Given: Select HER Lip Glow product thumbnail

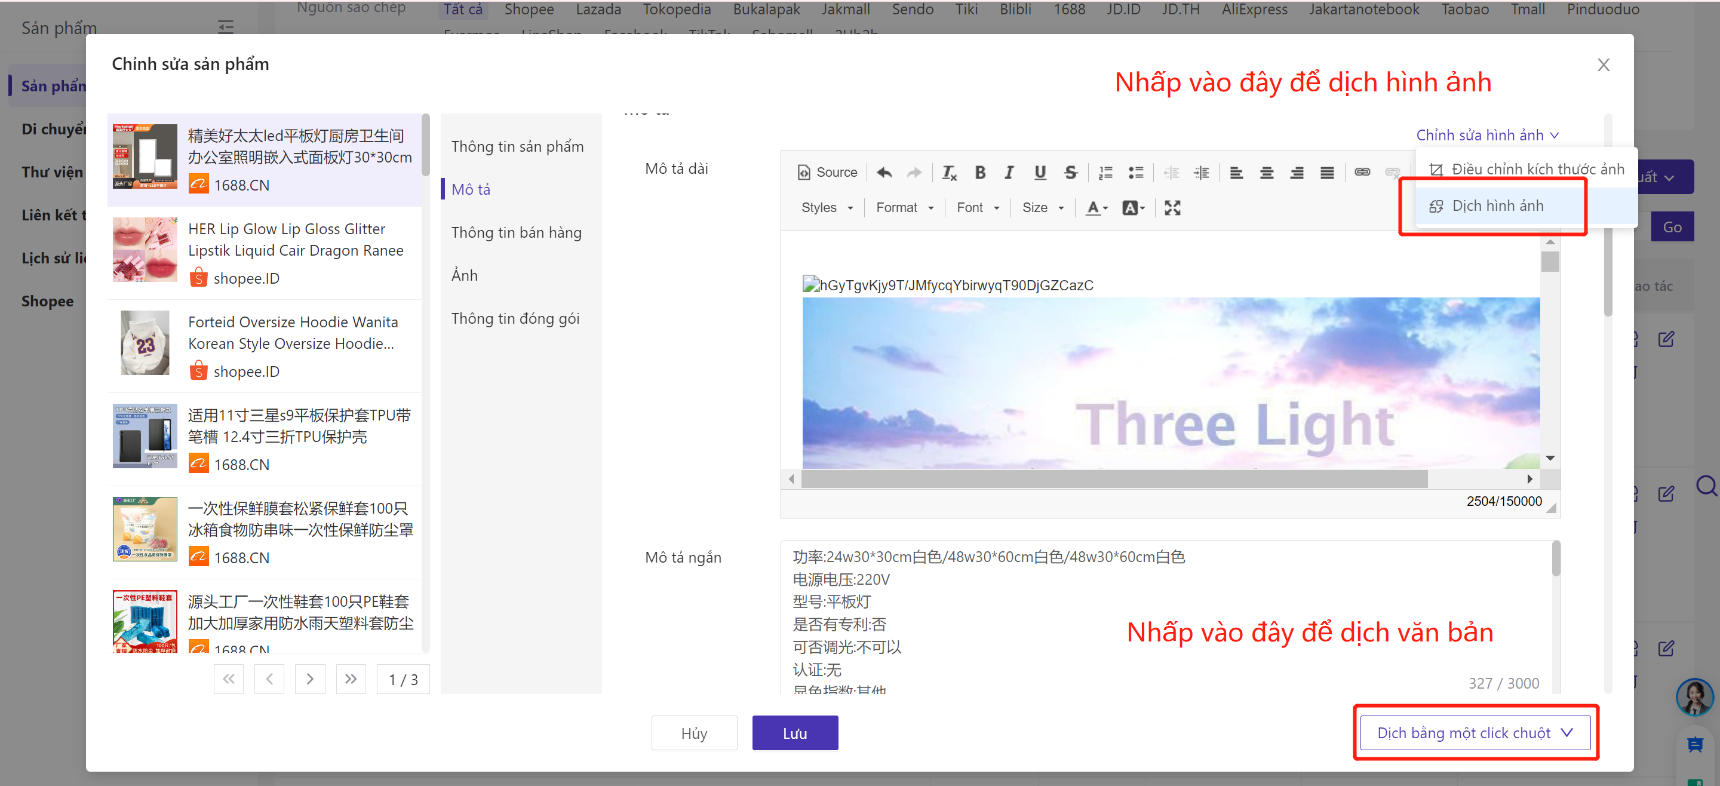Looking at the screenshot, I should (145, 250).
